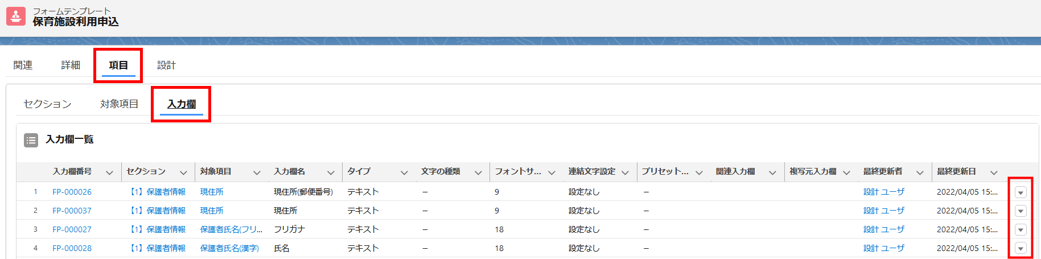
Task: Expand the プリセット... column menu chevron
Action: tap(699, 172)
